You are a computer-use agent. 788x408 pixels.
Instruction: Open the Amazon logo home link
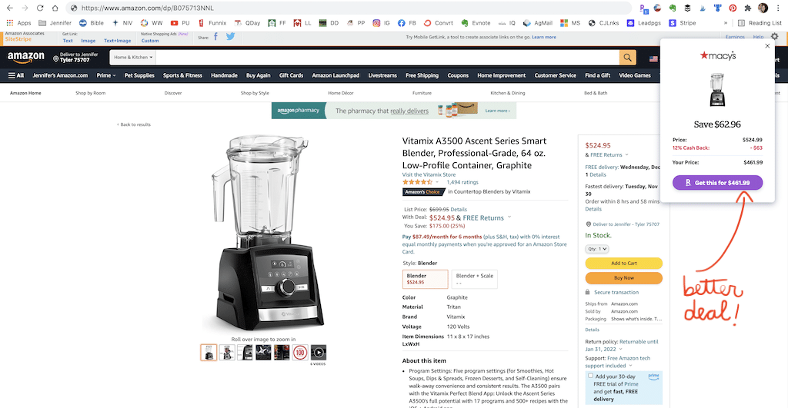26,58
